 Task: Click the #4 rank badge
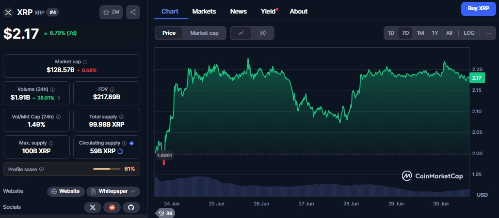click(x=52, y=13)
